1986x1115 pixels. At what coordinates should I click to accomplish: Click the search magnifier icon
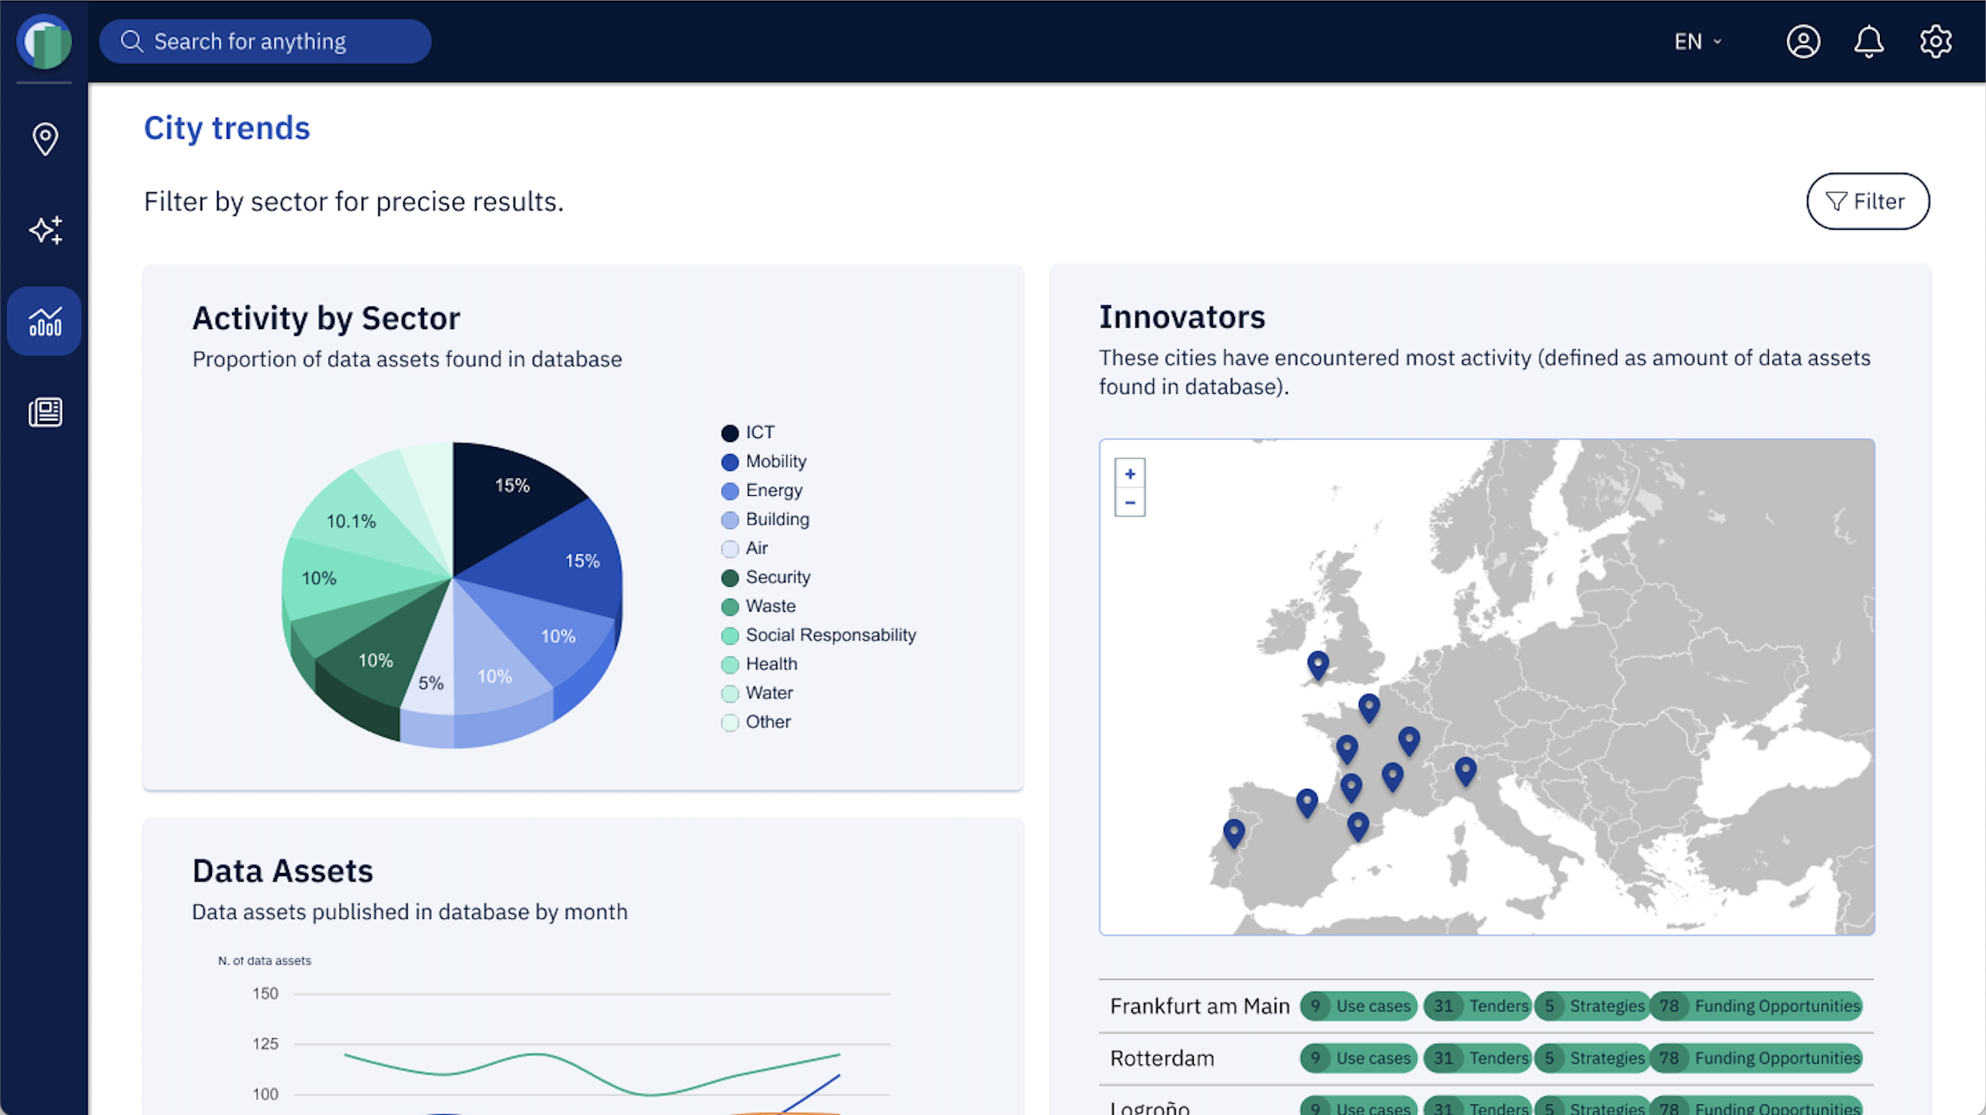[132, 41]
